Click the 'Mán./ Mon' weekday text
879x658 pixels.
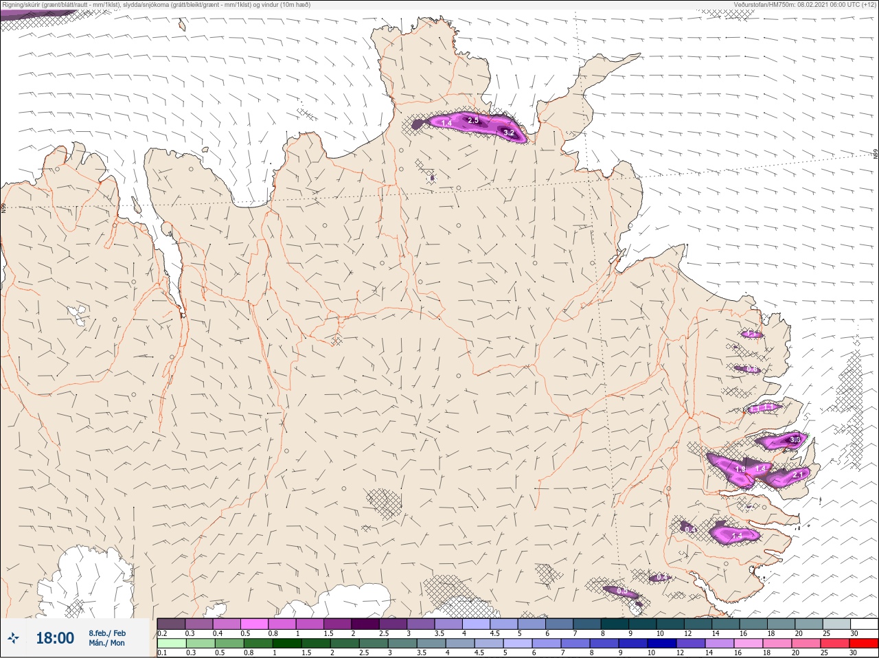[x=107, y=643]
